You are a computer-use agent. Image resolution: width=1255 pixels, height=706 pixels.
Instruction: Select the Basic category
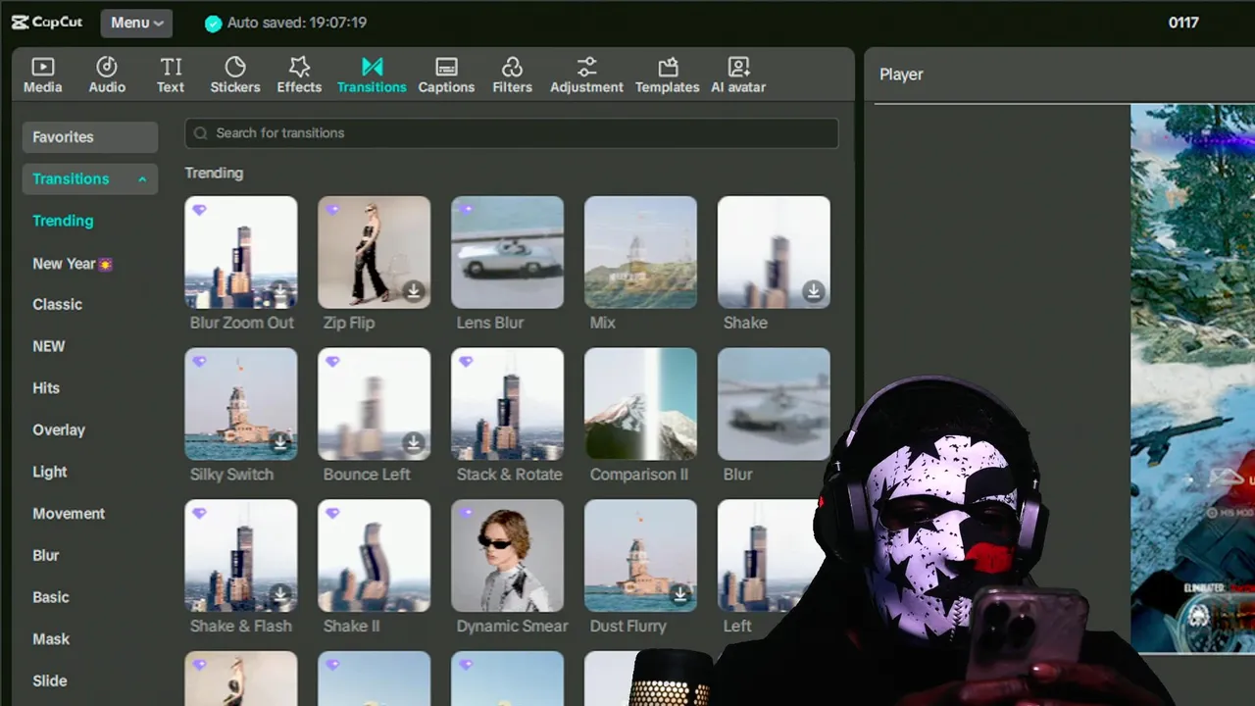tap(51, 597)
